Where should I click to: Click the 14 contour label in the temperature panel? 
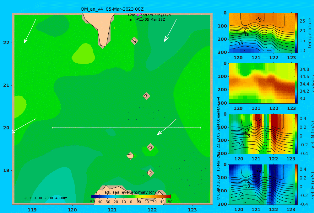pos(241,43)
